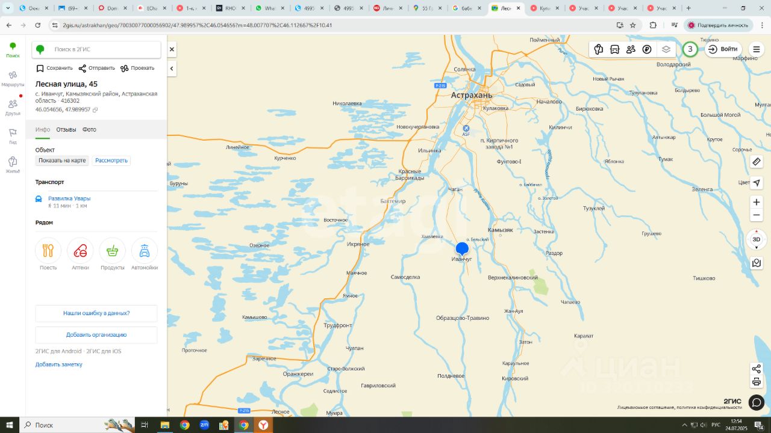This screenshot has width=771, height=433.
Task: Click the Астрахань city label on map
Action: pos(472,95)
